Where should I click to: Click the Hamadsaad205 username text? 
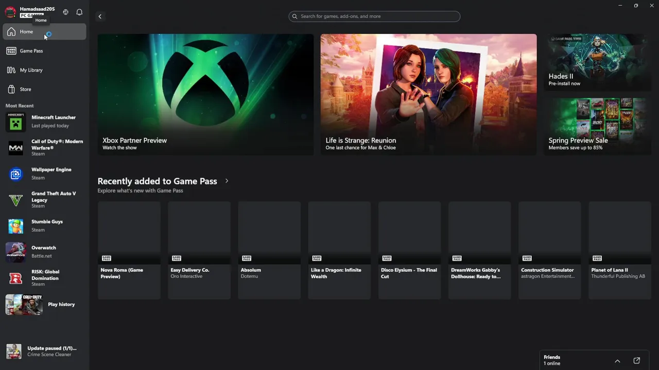[x=37, y=9]
